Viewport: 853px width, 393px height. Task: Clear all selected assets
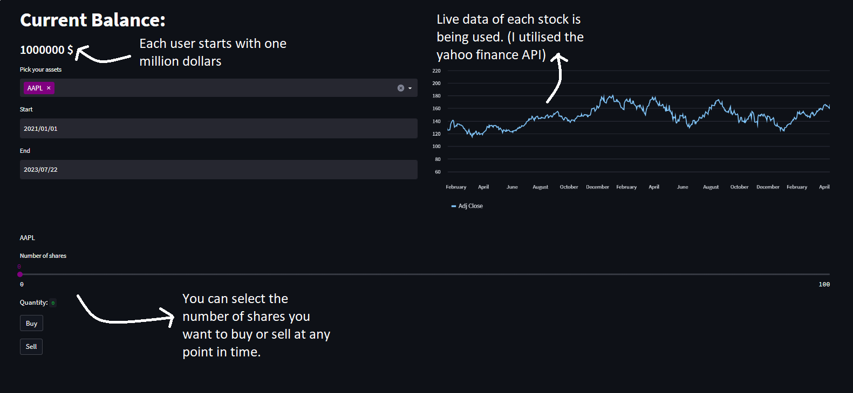click(x=401, y=88)
